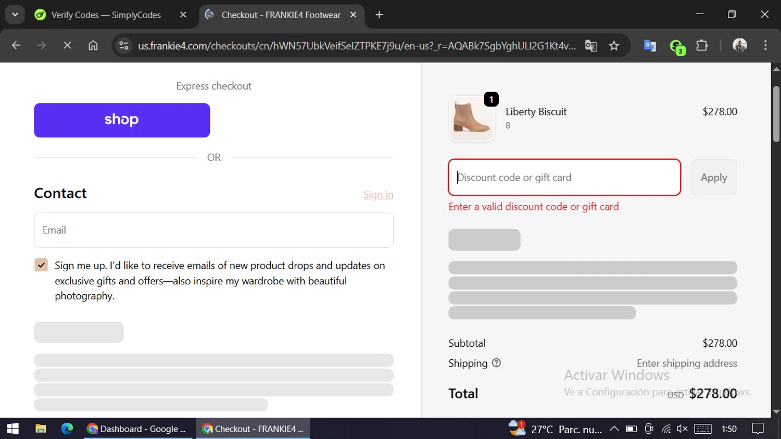This screenshot has width=781, height=439.
Task: Switch to Verify Codes — SimplyCodes tab
Action: 106,15
